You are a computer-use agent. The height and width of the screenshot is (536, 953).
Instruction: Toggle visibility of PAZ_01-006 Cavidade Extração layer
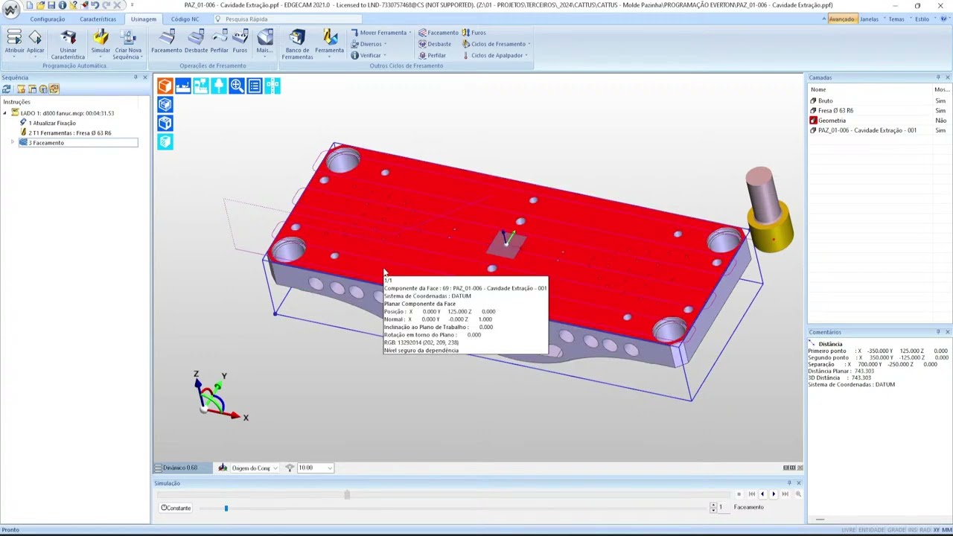click(940, 130)
